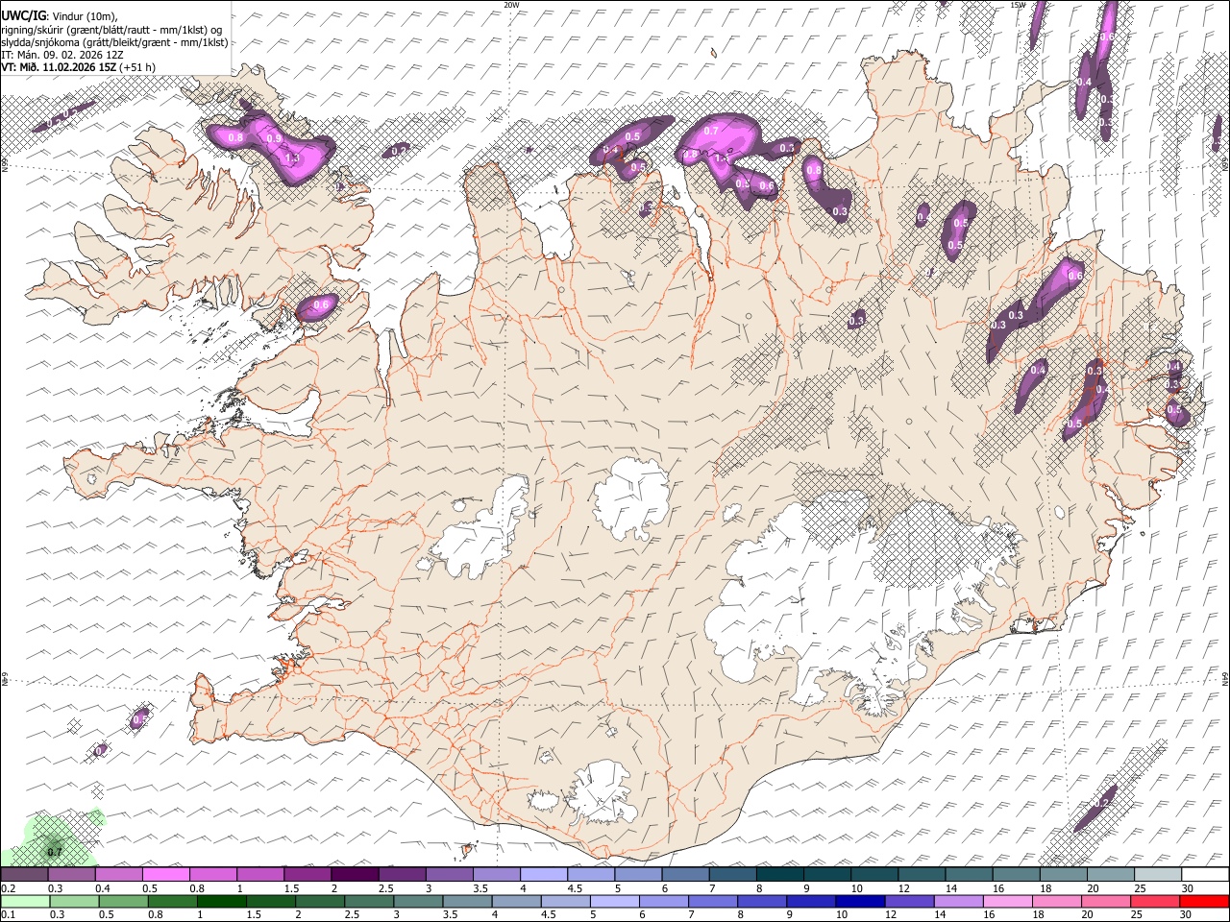This screenshot has height=922, width=1230.
Task: Click the '0.9' value in Westfjords snow band
Action: click(273, 139)
